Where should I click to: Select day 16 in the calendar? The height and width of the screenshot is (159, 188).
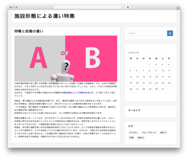tap(156, 77)
